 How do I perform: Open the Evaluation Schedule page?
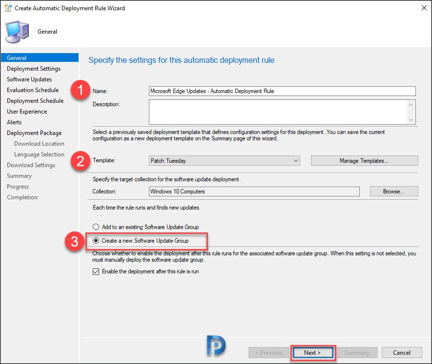33,90
